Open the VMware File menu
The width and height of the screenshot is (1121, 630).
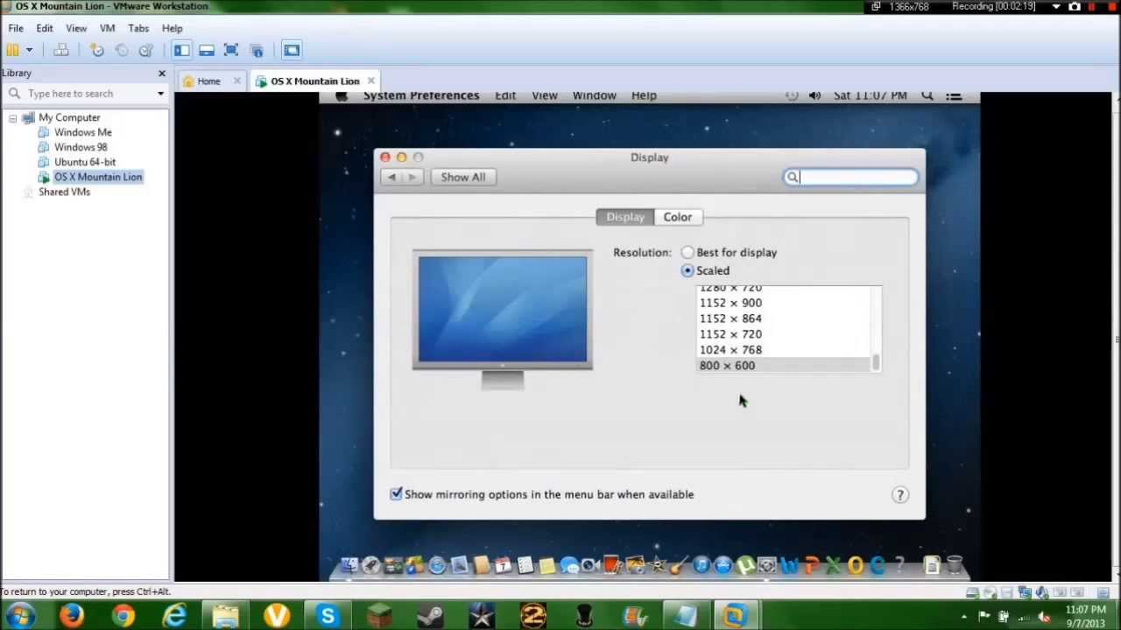pyautogui.click(x=16, y=28)
